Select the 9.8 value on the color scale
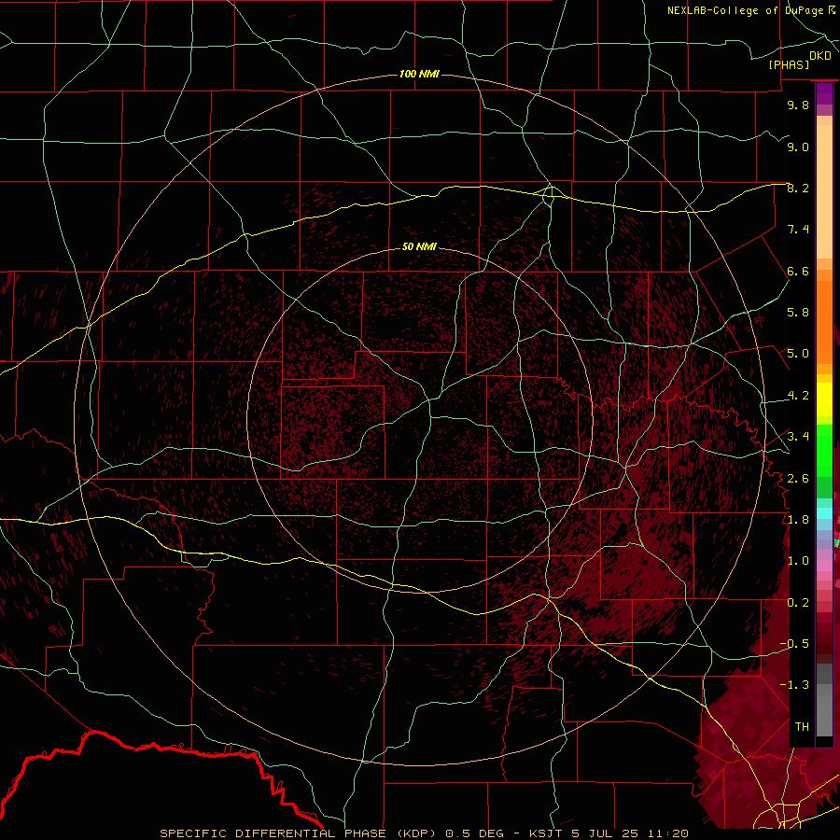Screen dimensions: 840x840 798,105
